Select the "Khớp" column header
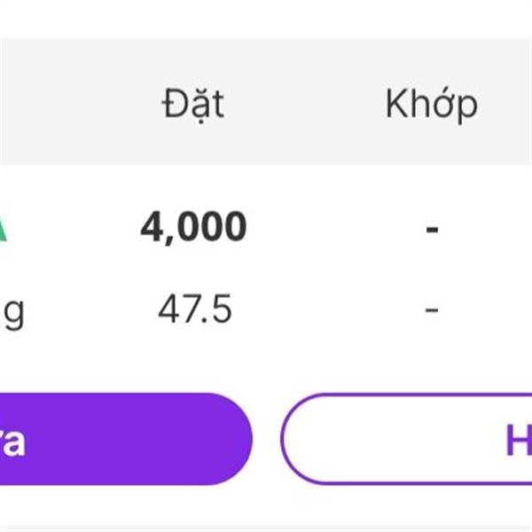Screen dimensions: 532x532 (x=431, y=105)
